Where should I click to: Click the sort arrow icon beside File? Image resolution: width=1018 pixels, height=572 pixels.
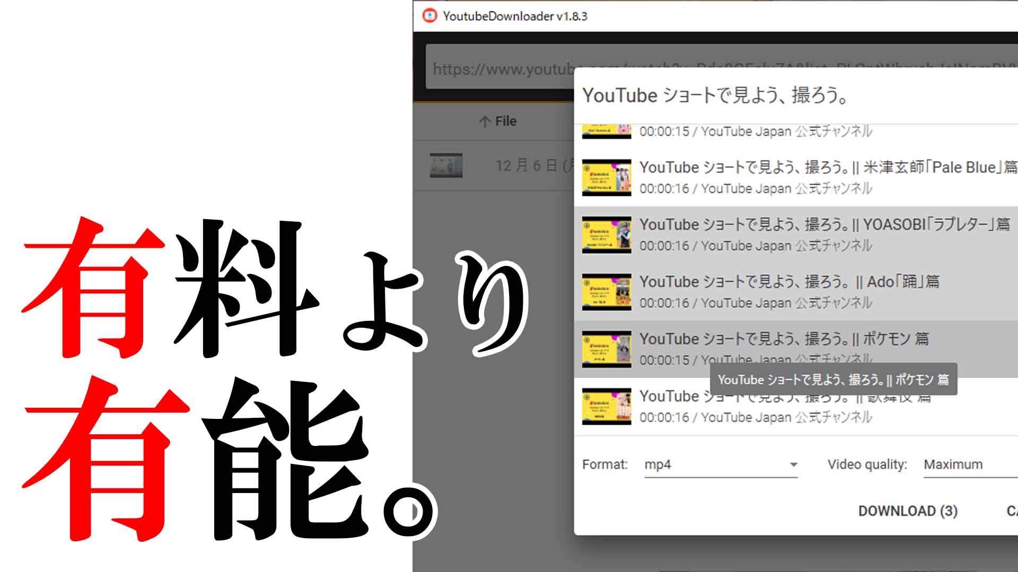(x=484, y=122)
